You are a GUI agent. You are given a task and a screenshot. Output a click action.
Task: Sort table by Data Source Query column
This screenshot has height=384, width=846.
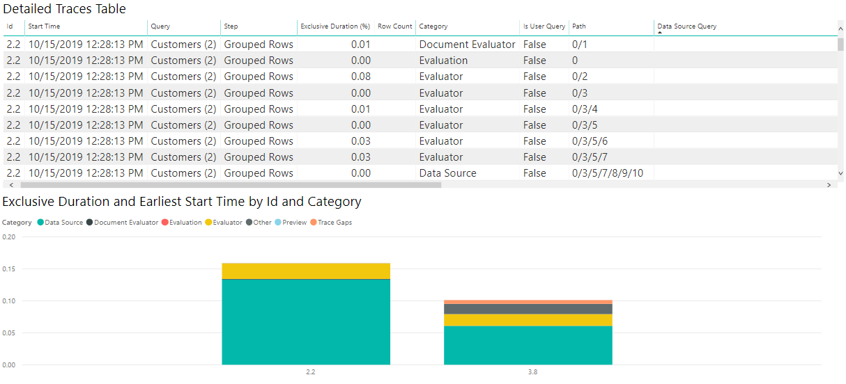pos(686,26)
